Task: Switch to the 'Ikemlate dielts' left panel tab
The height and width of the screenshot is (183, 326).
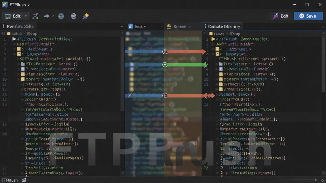Action: [18, 26]
